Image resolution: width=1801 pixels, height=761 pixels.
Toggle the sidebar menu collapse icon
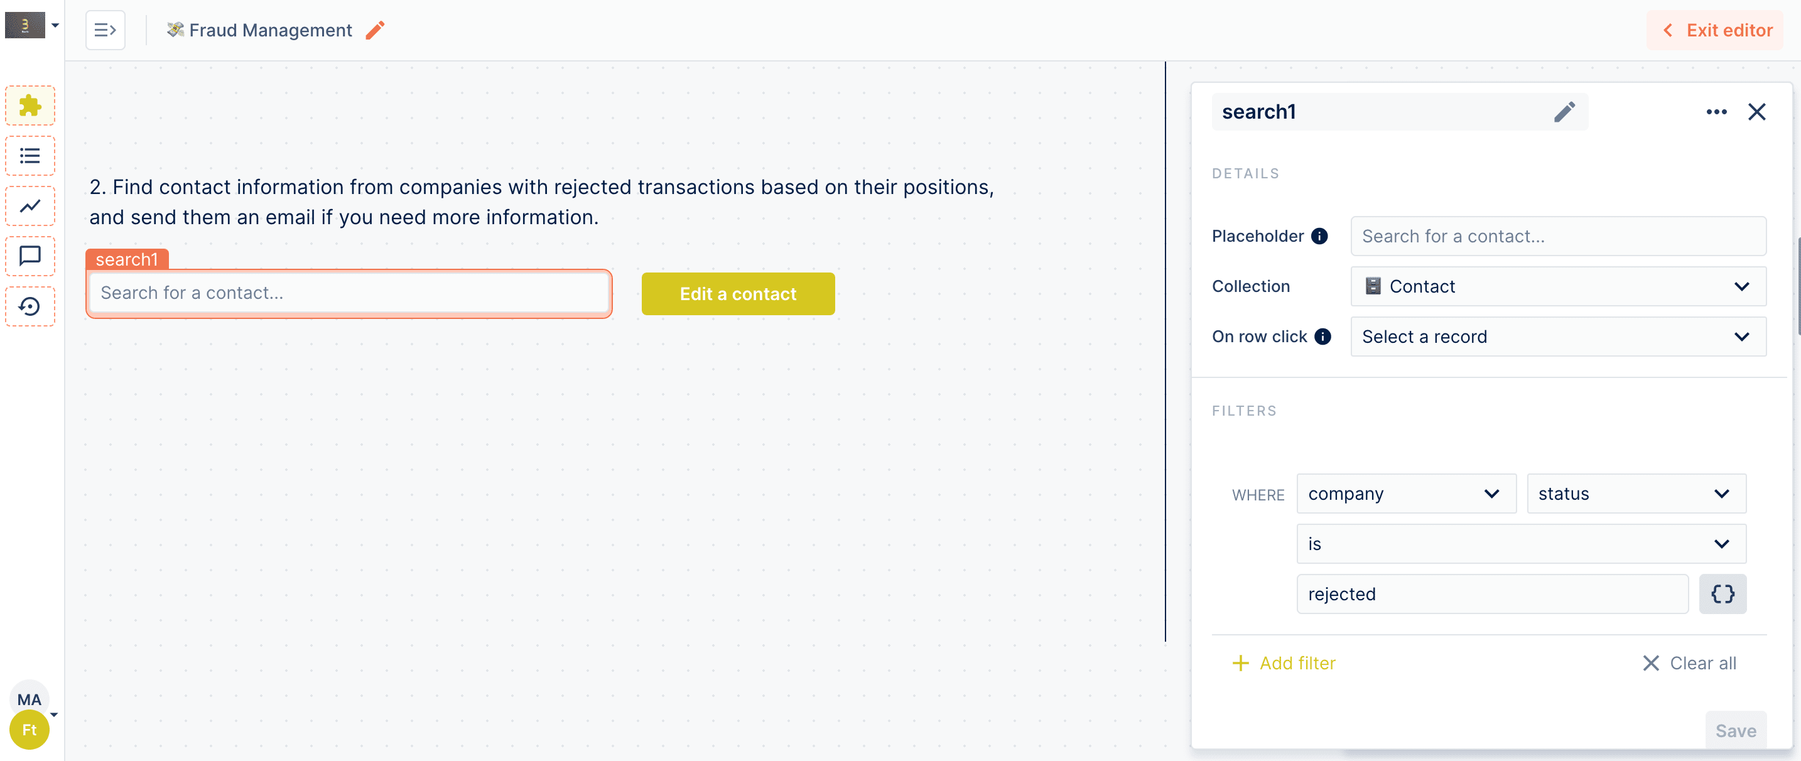[105, 30]
